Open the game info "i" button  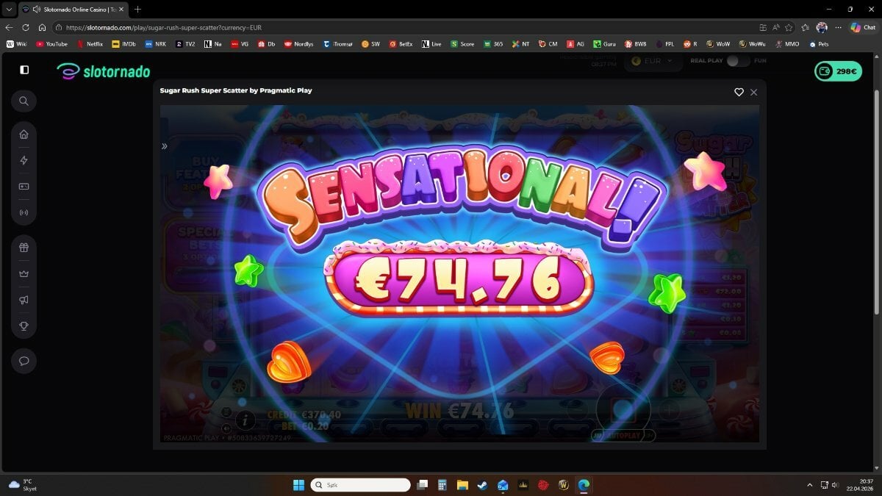tap(245, 420)
